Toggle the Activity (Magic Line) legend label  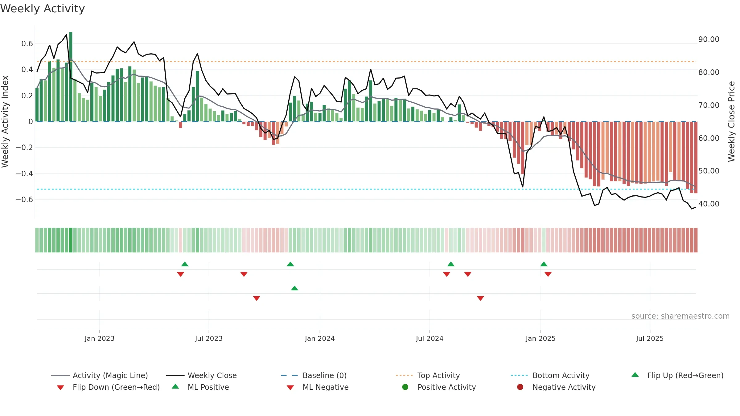tap(110, 376)
